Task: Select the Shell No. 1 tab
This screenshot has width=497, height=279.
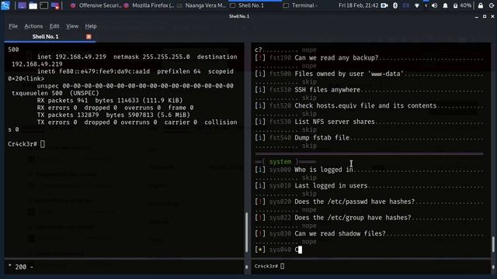Action: (x=45, y=36)
